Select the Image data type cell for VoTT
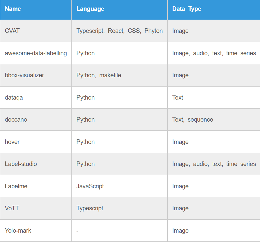This screenshot has width=260, height=242. tap(180, 208)
